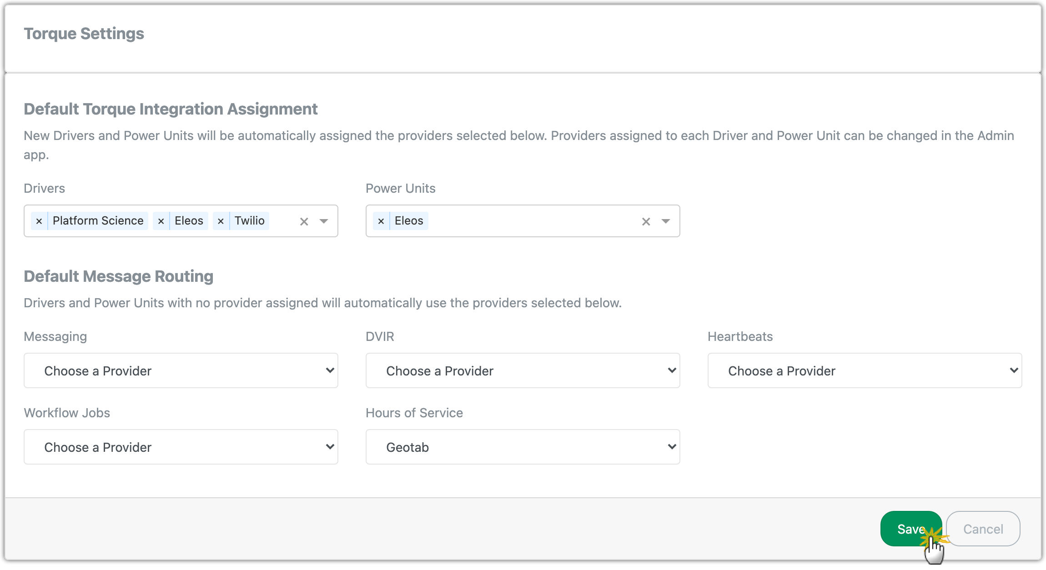Select the Eleos tag label in Power Units

point(409,221)
